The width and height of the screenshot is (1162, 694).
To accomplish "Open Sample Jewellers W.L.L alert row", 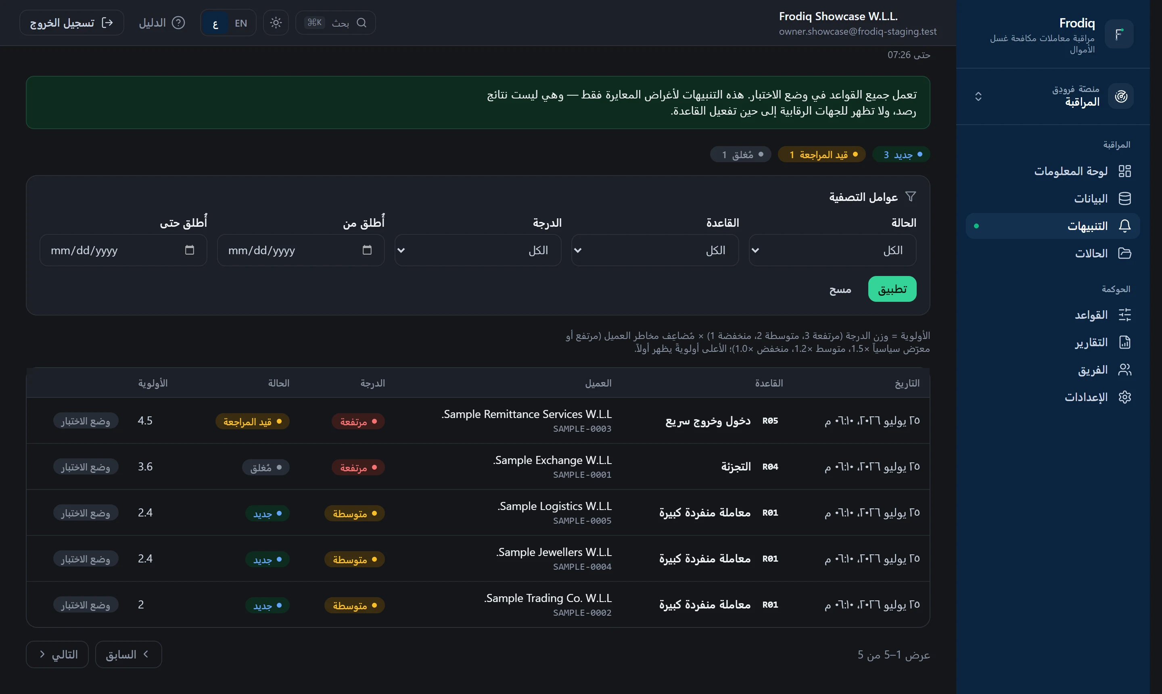I will click(x=478, y=558).
